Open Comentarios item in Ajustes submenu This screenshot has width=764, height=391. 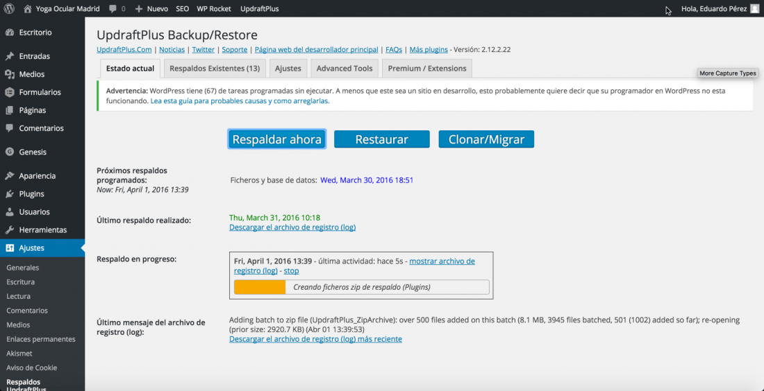pyautogui.click(x=27, y=311)
